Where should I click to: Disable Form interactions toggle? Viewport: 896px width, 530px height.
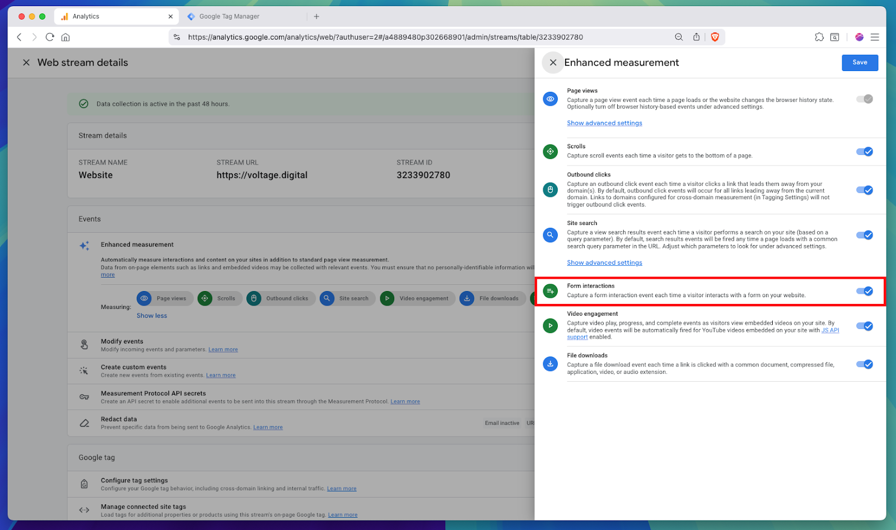click(x=865, y=291)
